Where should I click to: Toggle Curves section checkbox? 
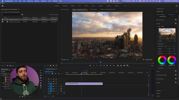click(176, 71)
